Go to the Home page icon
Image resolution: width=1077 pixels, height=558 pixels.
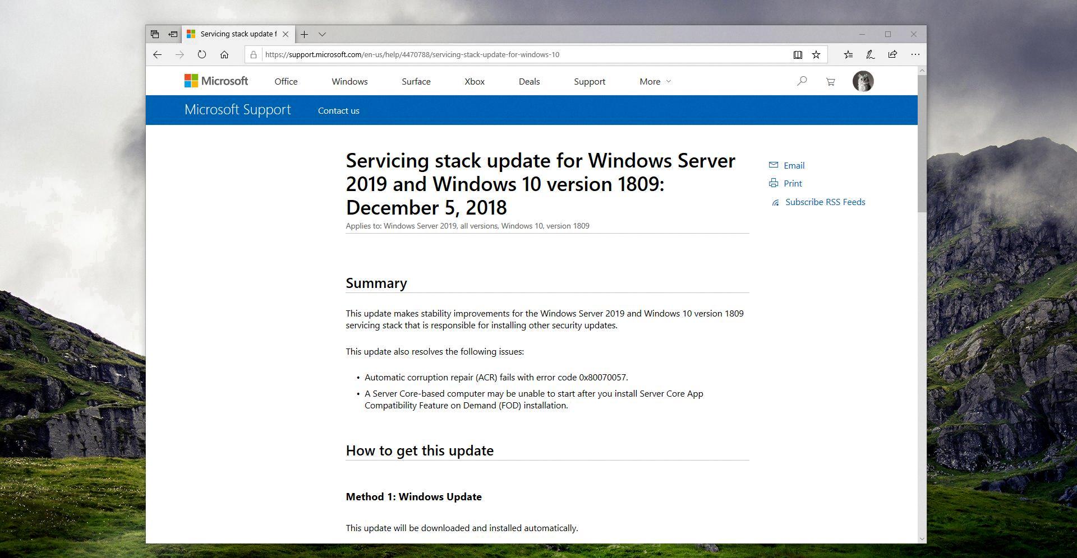(224, 54)
